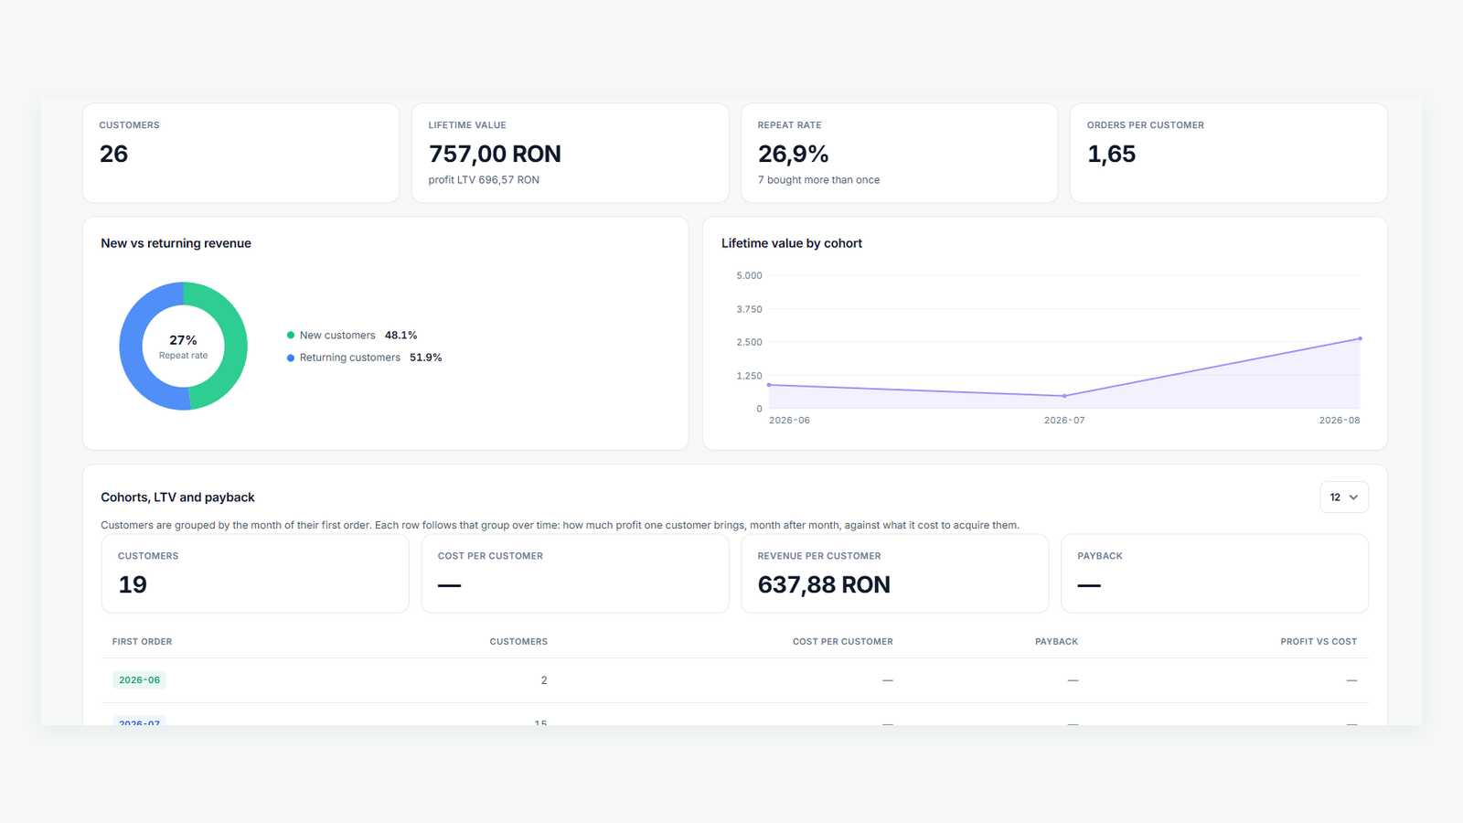The width and height of the screenshot is (1463, 823).
Task: Select the 2026-06 cohort badge
Action: [139, 680]
